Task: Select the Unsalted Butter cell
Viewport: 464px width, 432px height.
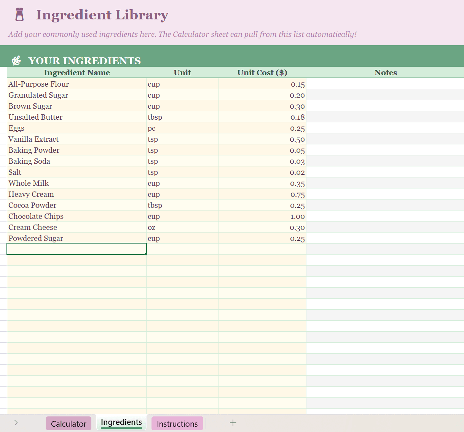Action: coord(77,117)
